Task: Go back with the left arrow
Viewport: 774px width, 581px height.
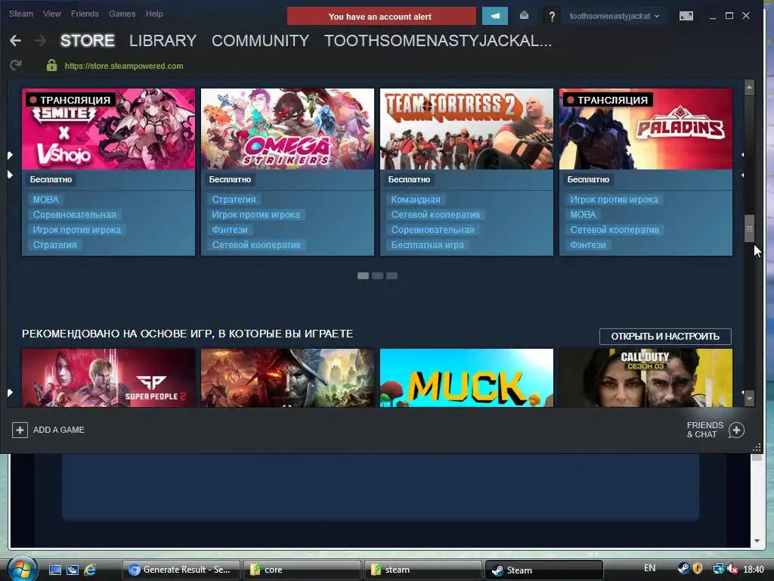Action: click(15, 41)
